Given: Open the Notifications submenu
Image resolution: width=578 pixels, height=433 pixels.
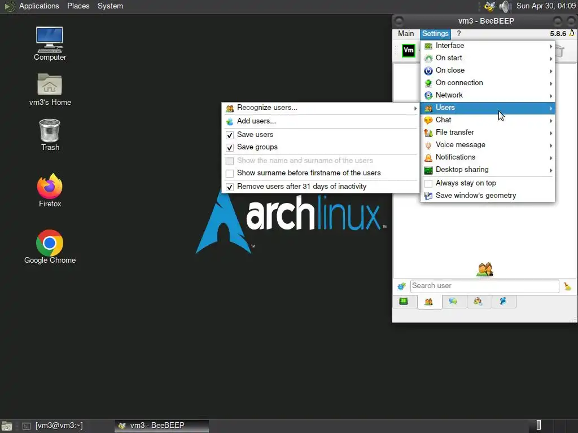Looking at the screenshot, I should point(487,157).
